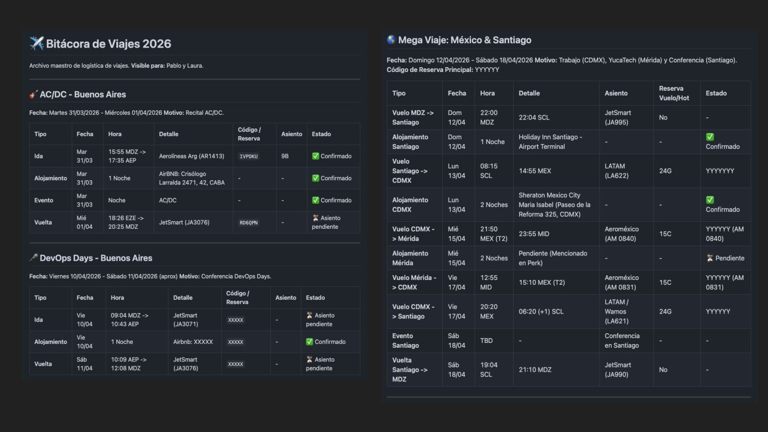The width and height of the screenshot is (768, 432).
Task: Click the green check in Airbnb: XXXXX row
Action: 309,342
